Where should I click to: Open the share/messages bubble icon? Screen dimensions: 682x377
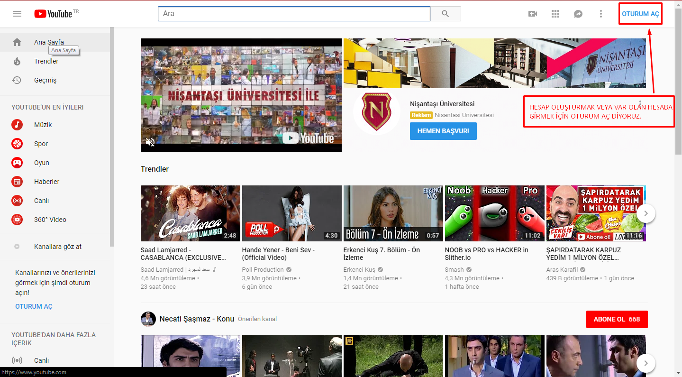pyautogui.click(x=578, y=14)
